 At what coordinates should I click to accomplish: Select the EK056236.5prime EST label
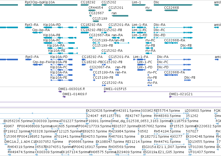[x=18, y=121]
